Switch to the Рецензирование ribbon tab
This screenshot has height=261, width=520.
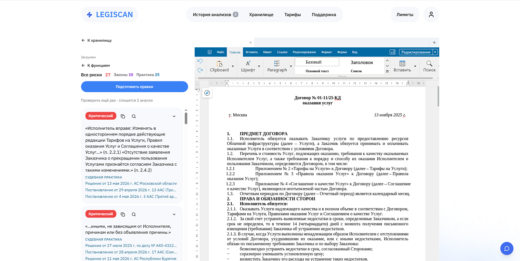pos(304,52)
